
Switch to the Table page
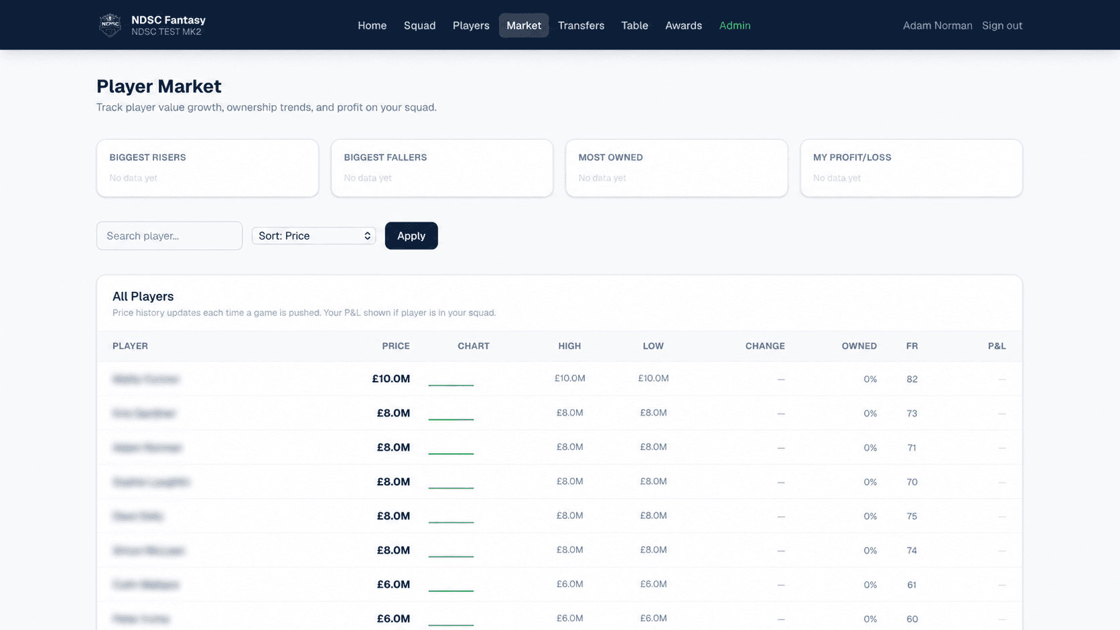click(x=634, y=25)
